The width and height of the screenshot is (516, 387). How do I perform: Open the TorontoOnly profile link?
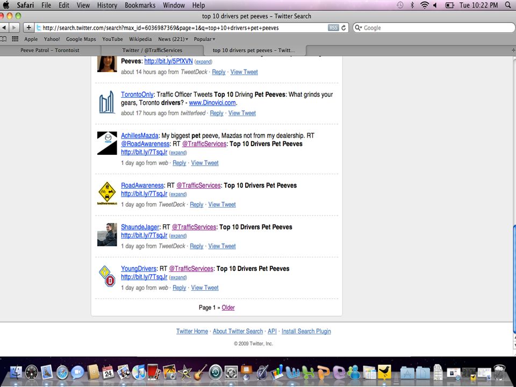click(137, 95)
